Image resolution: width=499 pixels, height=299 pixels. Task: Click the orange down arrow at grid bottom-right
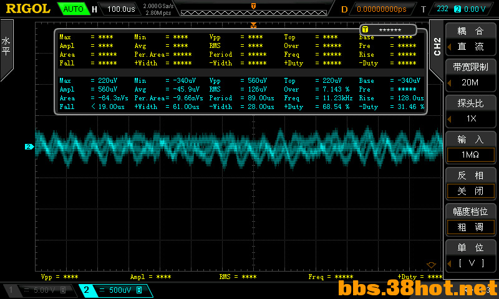point(431,265)
